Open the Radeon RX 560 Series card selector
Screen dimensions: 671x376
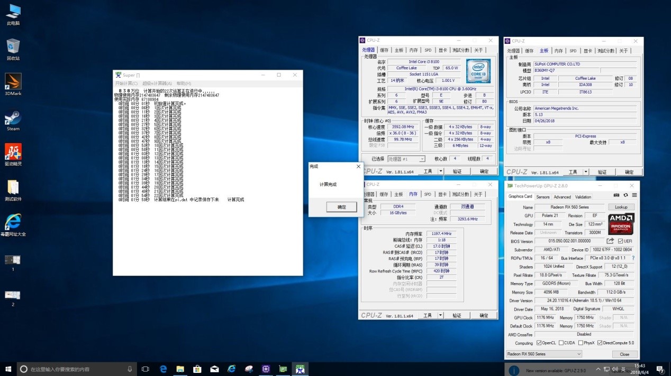click(x=543, y=354)
